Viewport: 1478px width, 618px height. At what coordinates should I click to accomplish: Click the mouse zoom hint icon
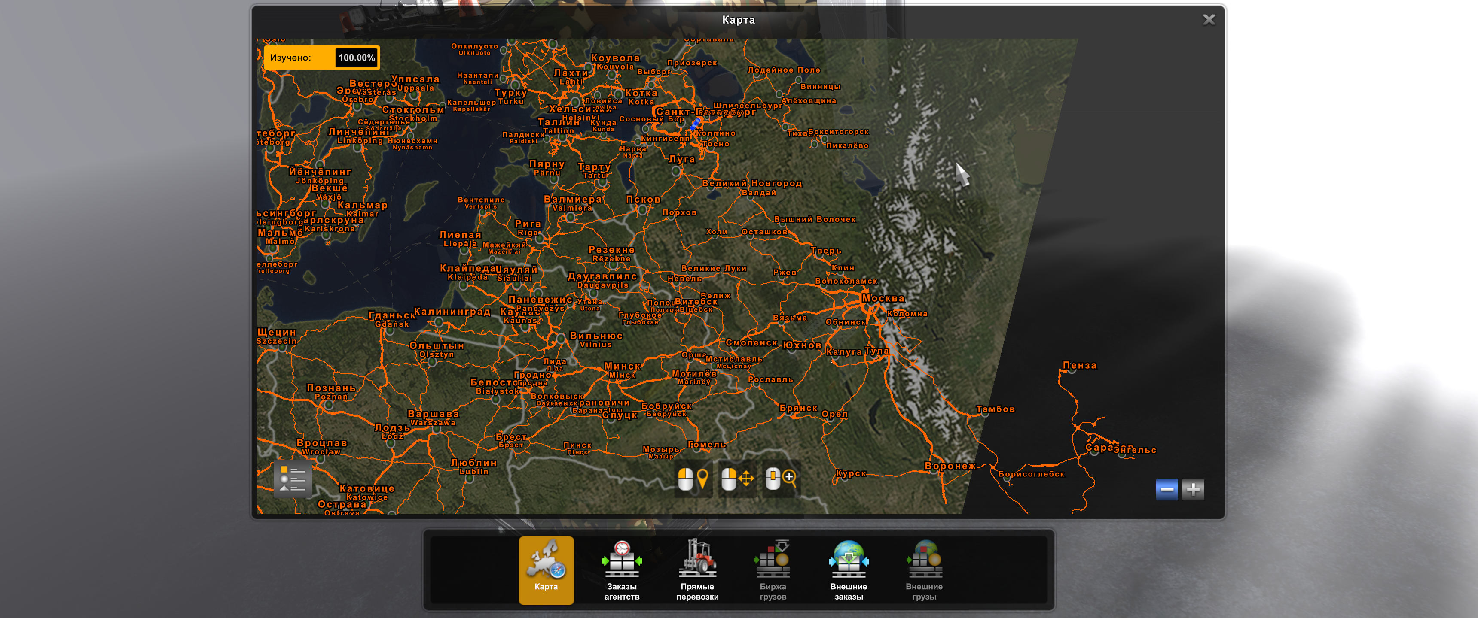781,478
